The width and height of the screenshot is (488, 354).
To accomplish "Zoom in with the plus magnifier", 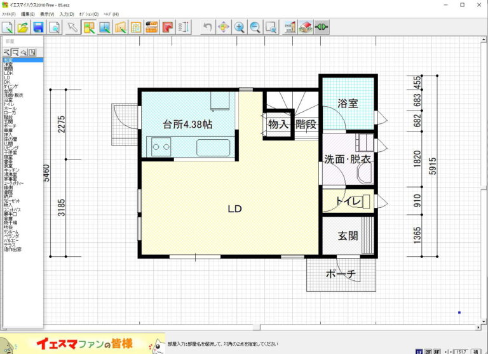I will [x=240, y=27].
